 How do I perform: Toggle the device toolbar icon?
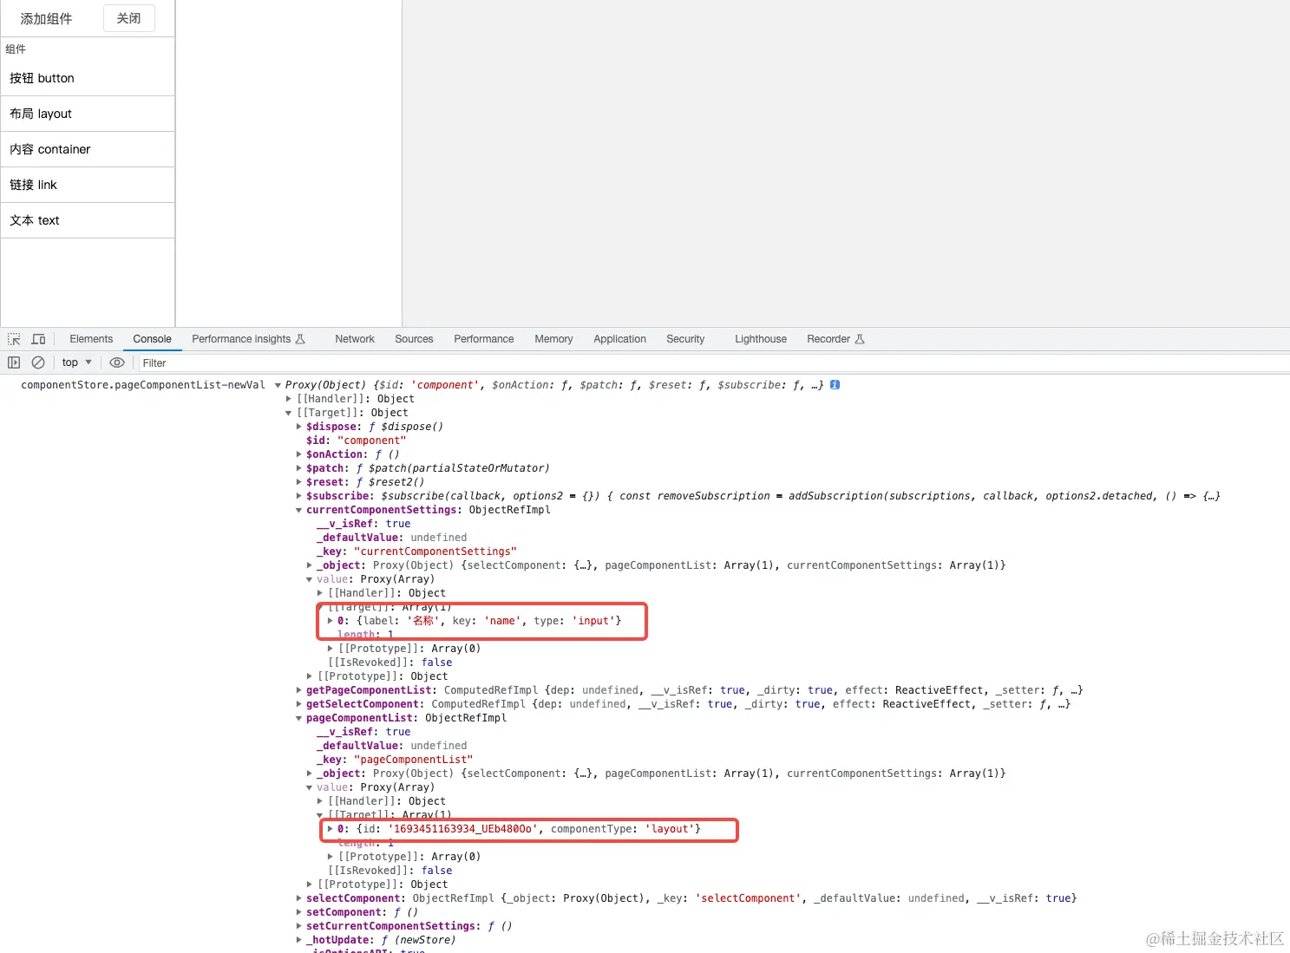tap(38, 339)
